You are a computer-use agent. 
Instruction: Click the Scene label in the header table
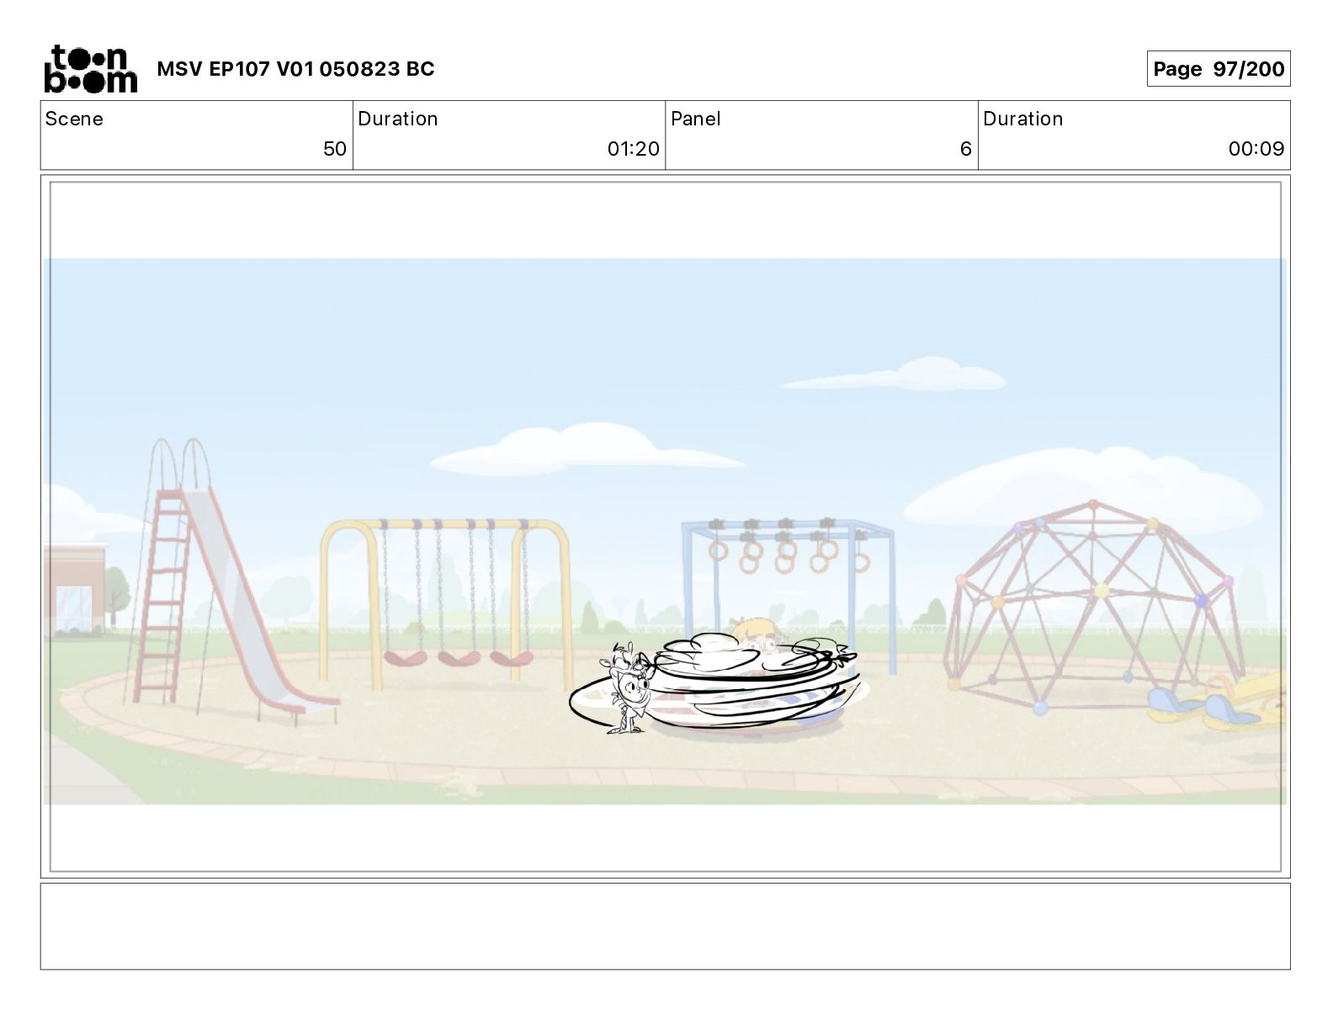point(74,119)
